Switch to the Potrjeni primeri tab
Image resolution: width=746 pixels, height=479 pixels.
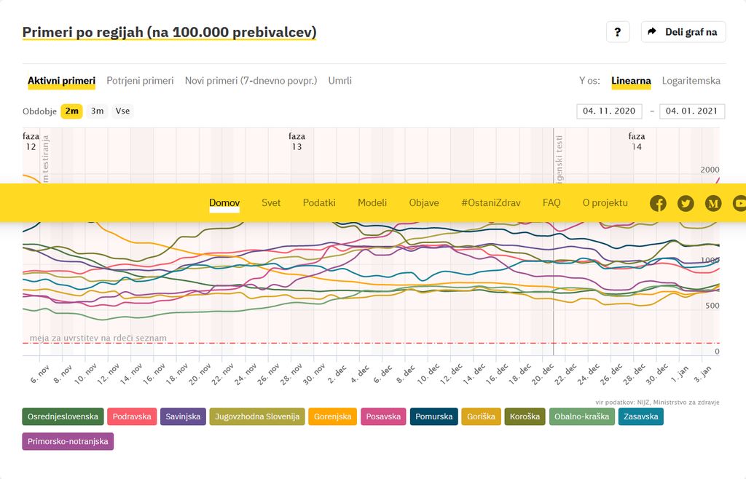tap(140, 81)
